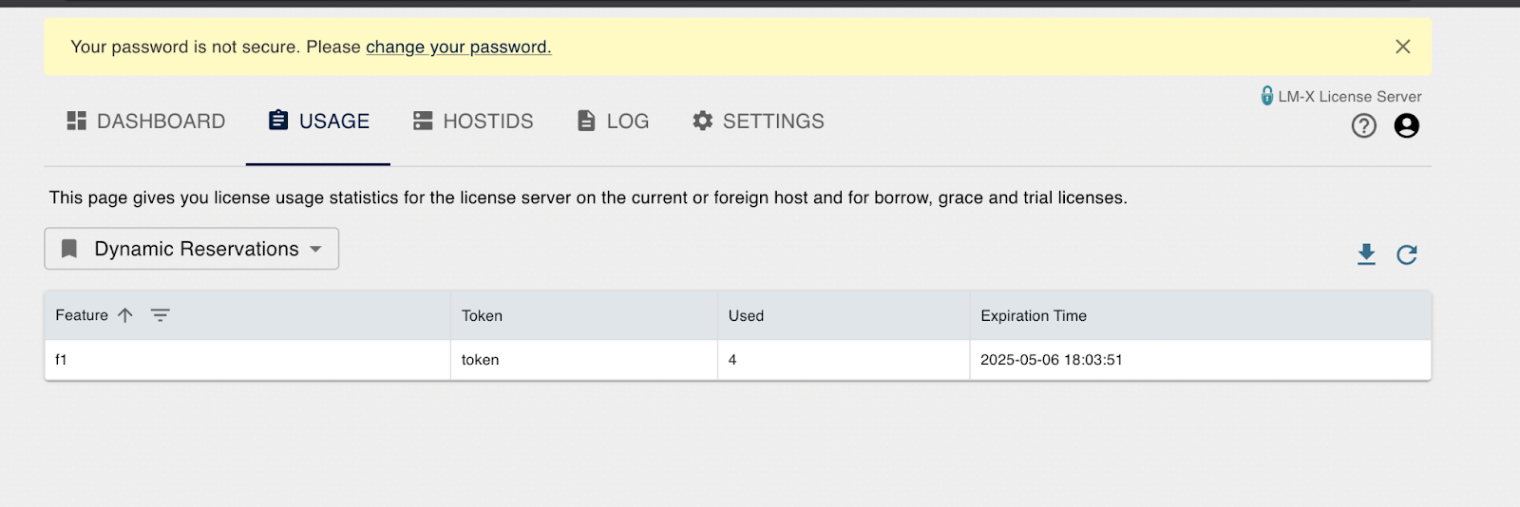This screenshot has width=1520, height=507.
Task: Dismiss the password warning banner
Action: (1403, 47)
